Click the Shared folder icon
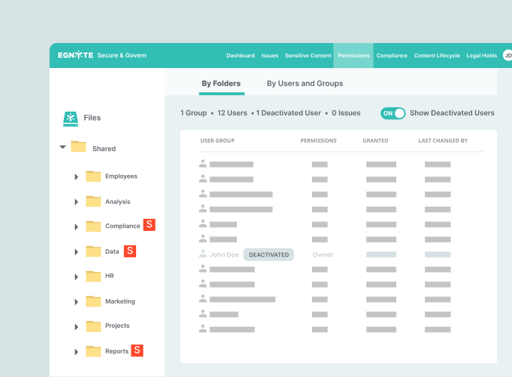The image size is (512, 377). click(x=79, y=147)
